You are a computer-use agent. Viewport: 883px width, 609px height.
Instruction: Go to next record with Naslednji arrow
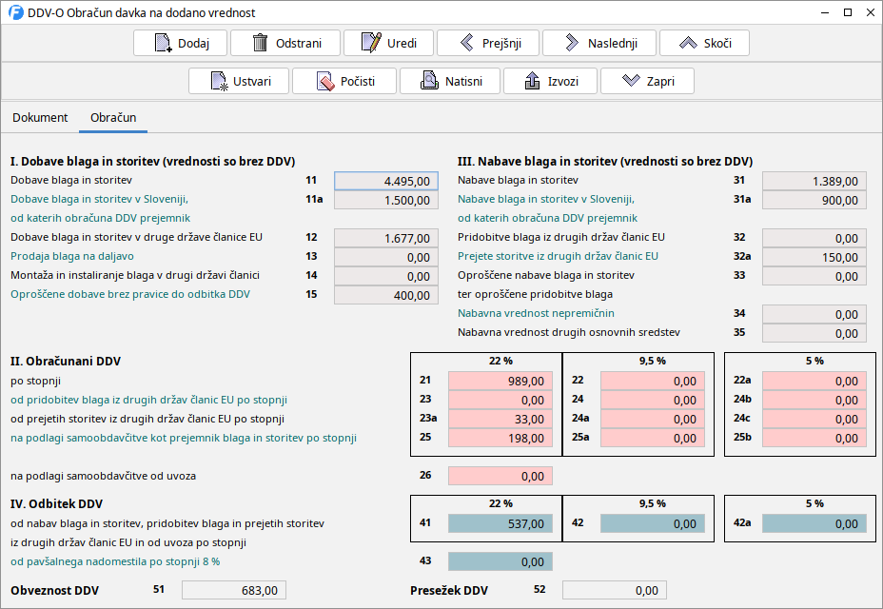tap(571, 44)
